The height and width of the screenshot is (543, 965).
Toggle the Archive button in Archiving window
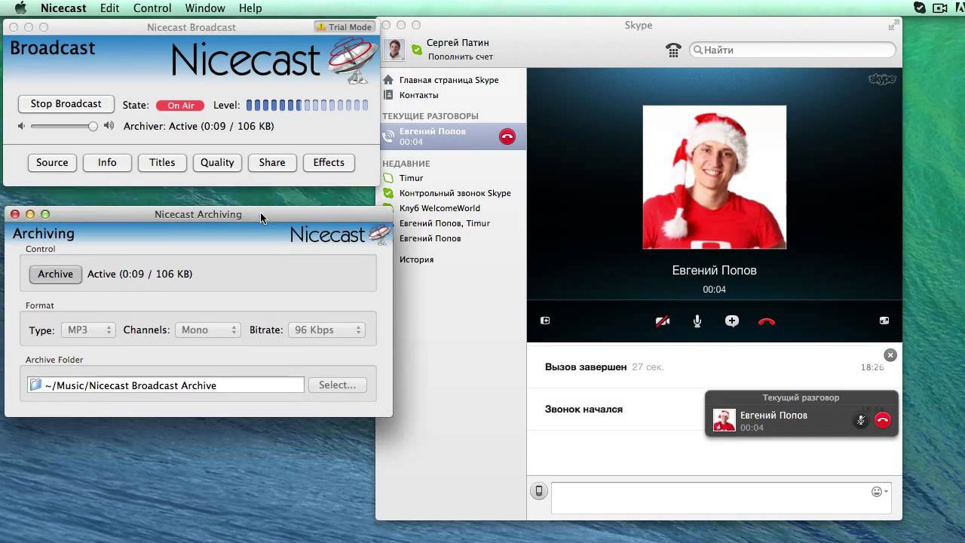(56, 274)
